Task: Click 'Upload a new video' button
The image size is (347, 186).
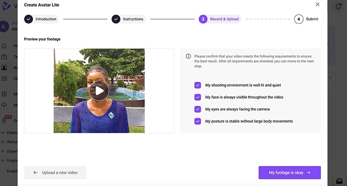Action: [55, 173]
